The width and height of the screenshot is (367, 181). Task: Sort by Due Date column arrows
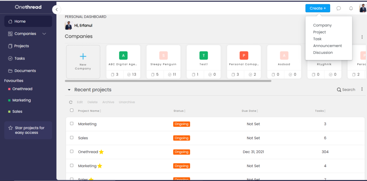coord(257,111)
